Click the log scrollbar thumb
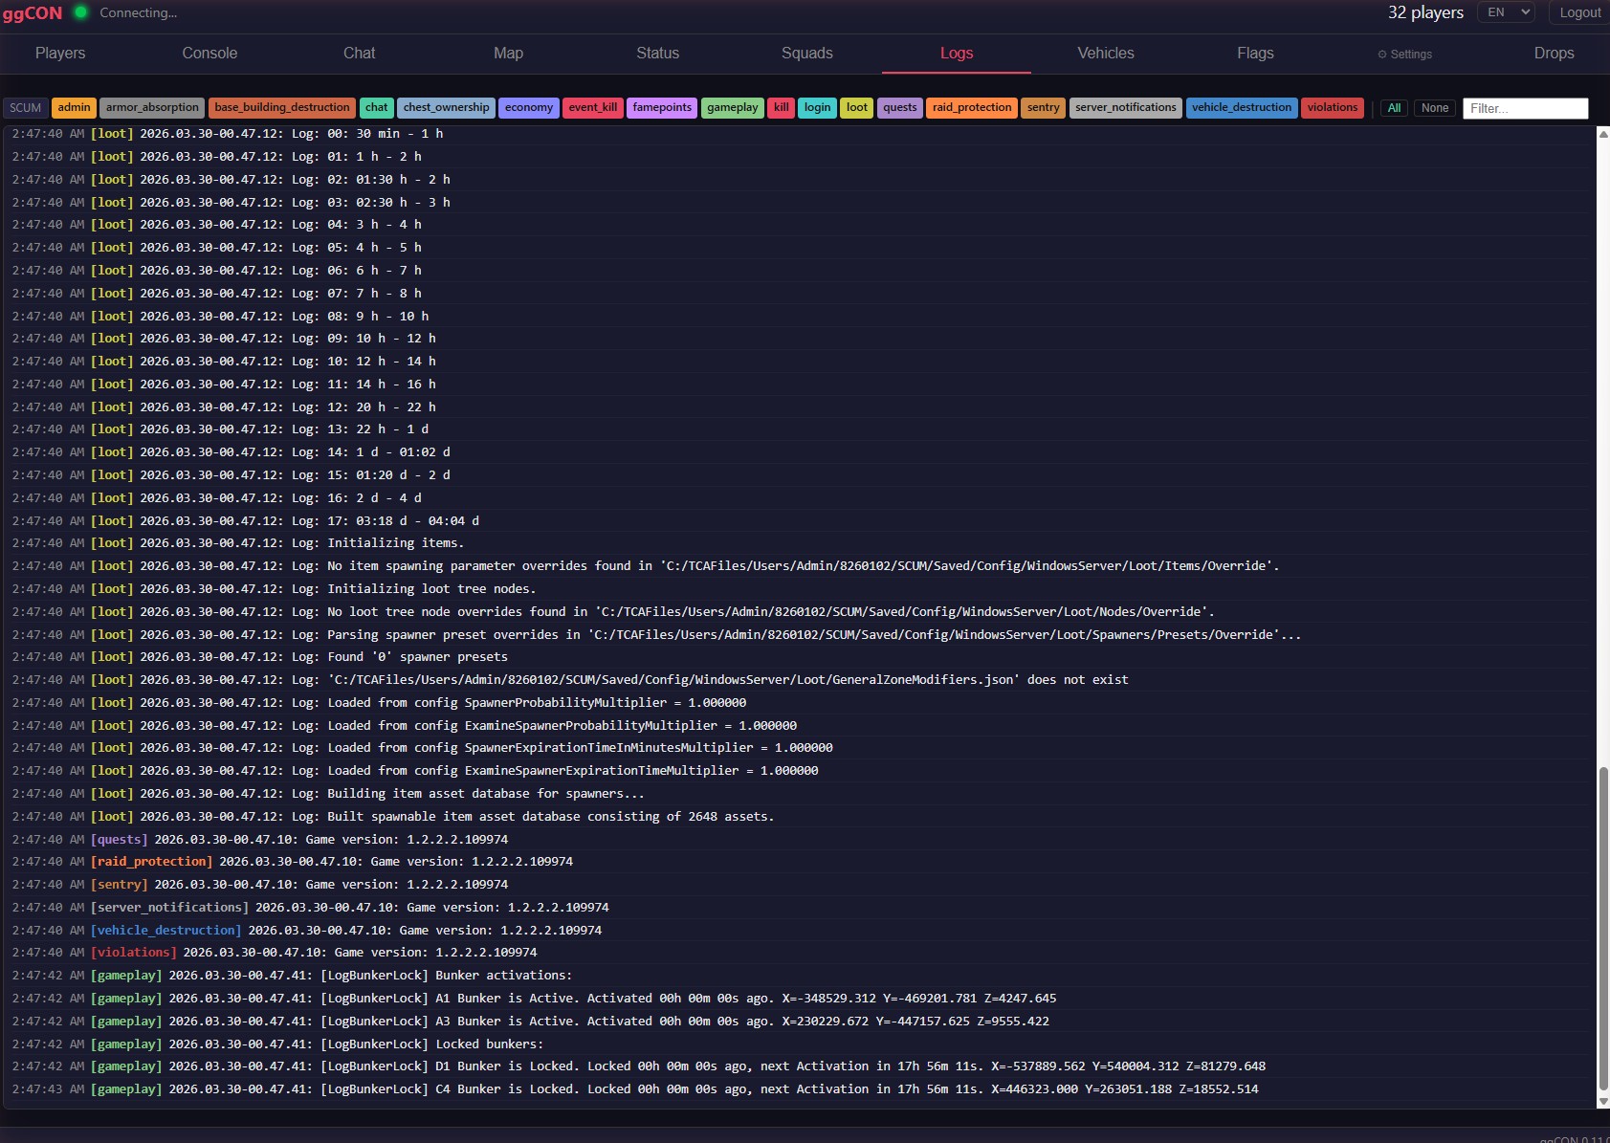 point(1603,929)
